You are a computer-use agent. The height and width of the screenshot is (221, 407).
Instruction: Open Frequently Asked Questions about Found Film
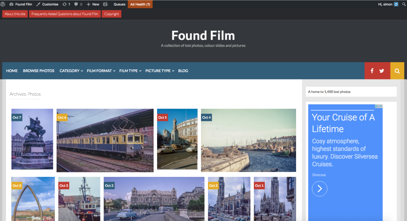[65, 14]
